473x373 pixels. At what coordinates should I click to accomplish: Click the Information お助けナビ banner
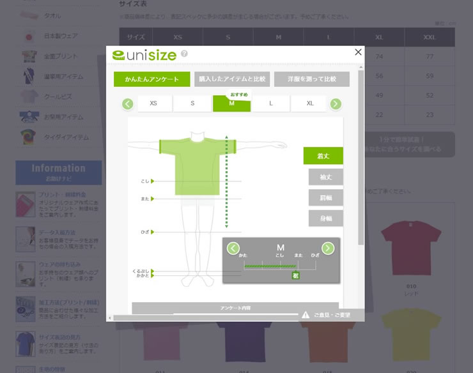[x=59, y=172]
